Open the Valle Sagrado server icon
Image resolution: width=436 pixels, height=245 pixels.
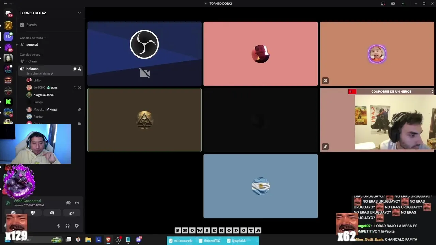point(8,80)
